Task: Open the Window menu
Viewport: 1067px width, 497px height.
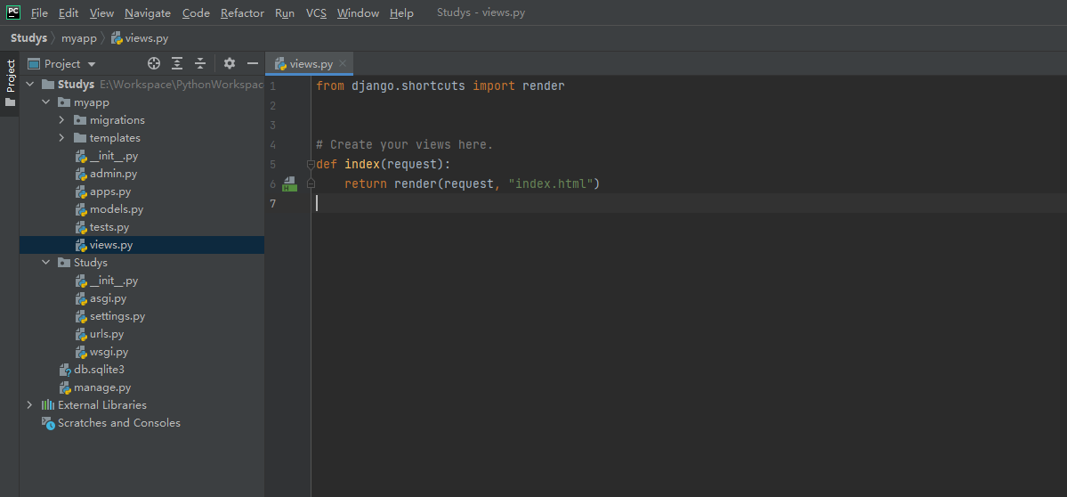Action: (x=358, y=13)
